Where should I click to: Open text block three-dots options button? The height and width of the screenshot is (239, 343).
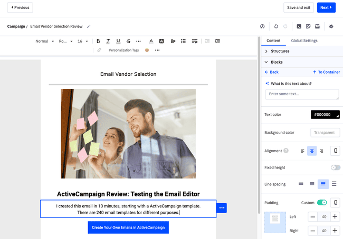222,208
